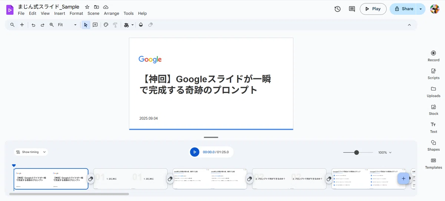Click the move to folder icon
Screen dimensions: 445x201
point(96,7)
